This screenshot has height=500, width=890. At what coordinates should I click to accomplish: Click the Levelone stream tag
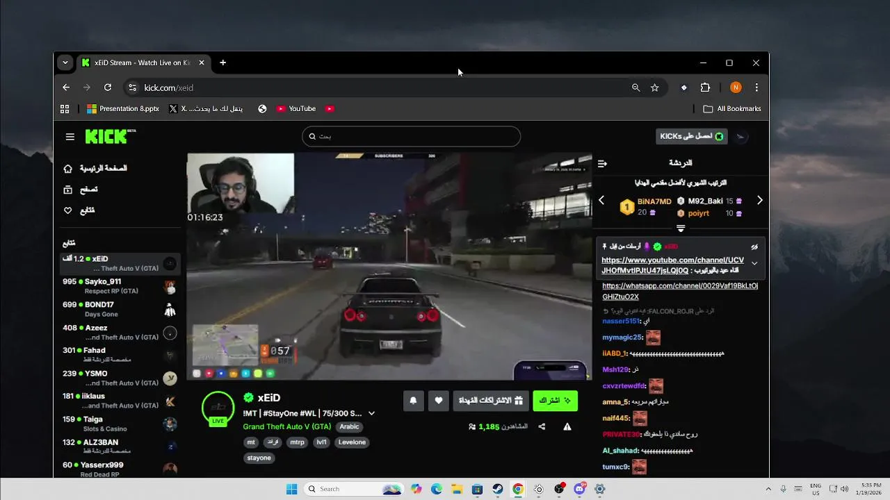(352, 442)
